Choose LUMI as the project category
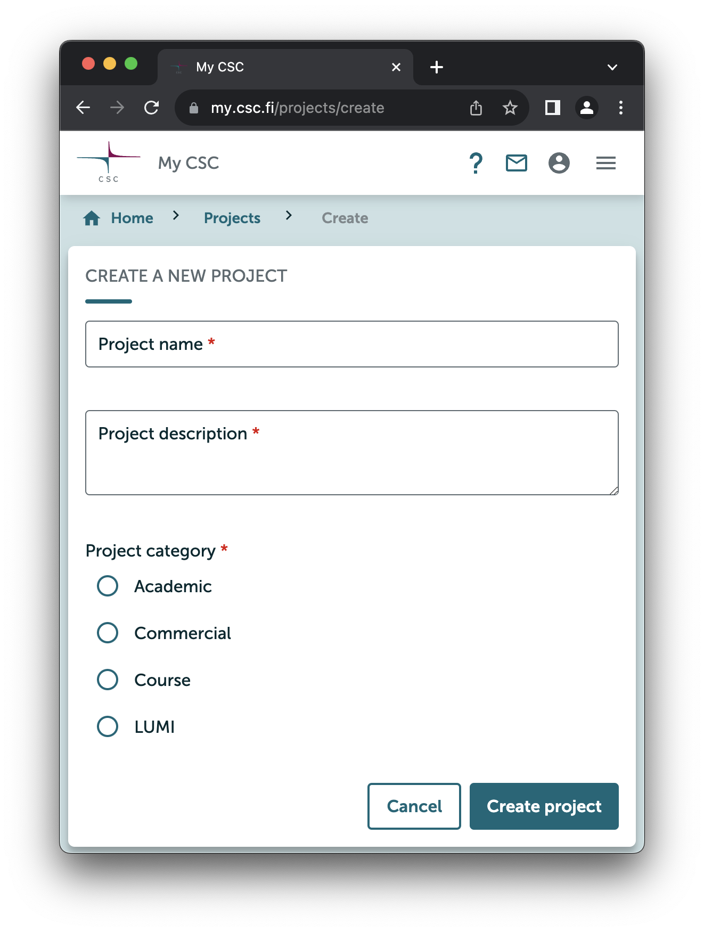The height and width of the screenshot is (932, 704). click(107, 726)
